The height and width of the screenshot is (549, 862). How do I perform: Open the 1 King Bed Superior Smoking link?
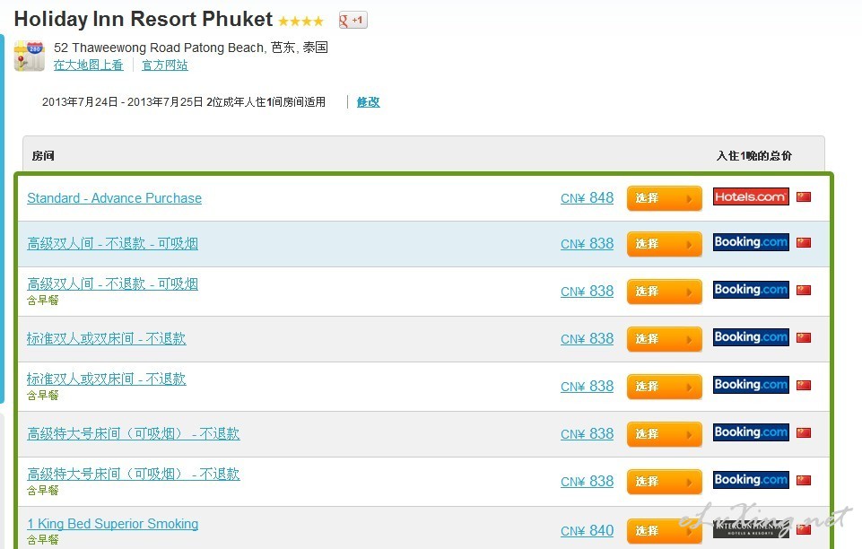113,524
